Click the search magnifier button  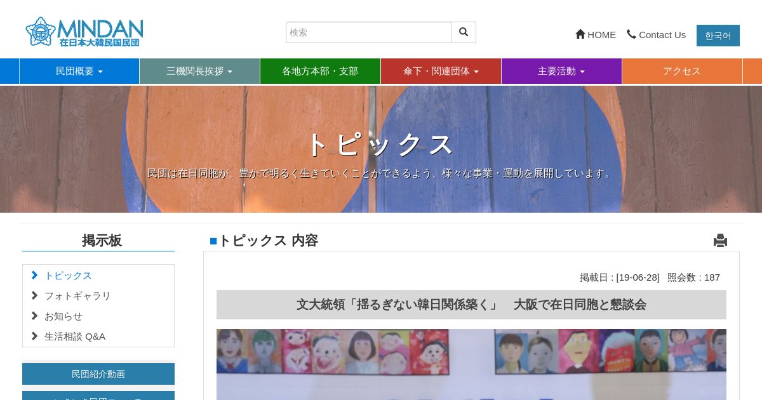[x=464, y=32]
